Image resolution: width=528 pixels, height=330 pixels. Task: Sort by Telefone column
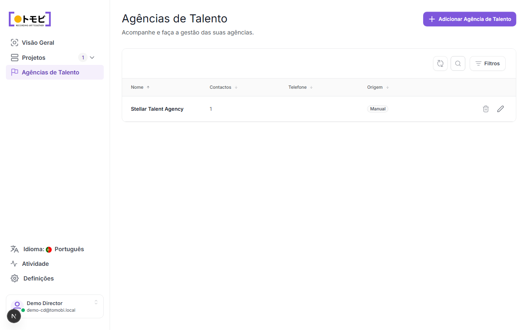click(x=301, y=87)
